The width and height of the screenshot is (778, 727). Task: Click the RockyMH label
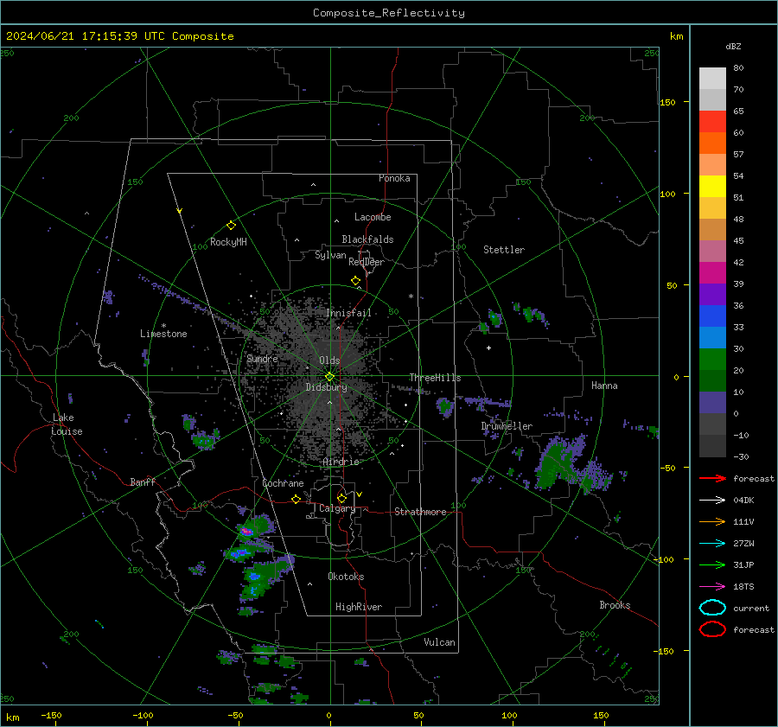pyautogui.click(x=228, y=242)
